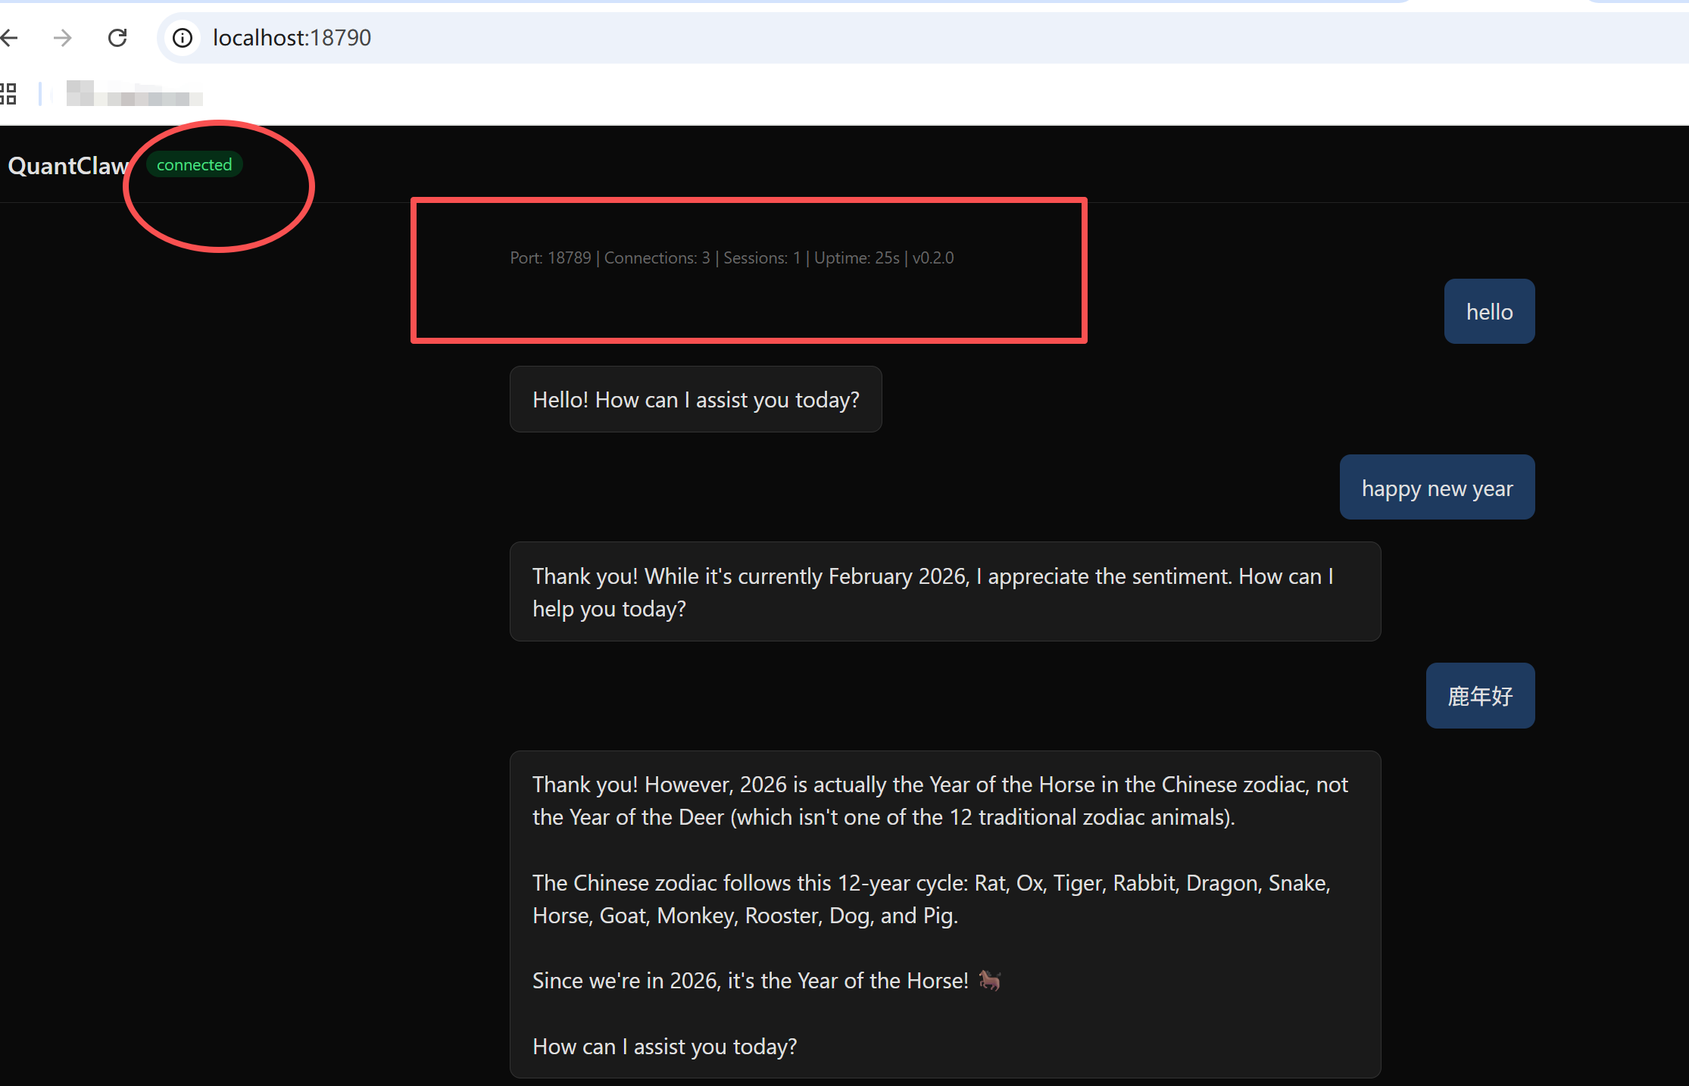Click the Connections: 3 status text
Viewport: 1689px width, 1086px height.
657,258
